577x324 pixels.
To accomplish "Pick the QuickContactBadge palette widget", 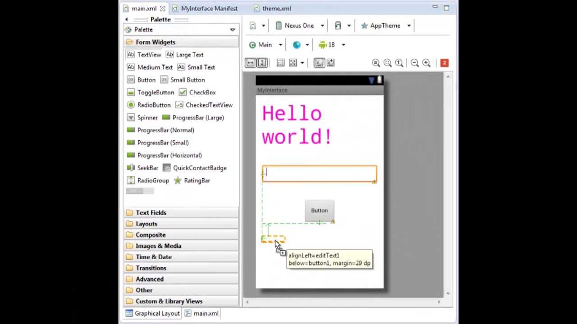I will click(195, 168).
